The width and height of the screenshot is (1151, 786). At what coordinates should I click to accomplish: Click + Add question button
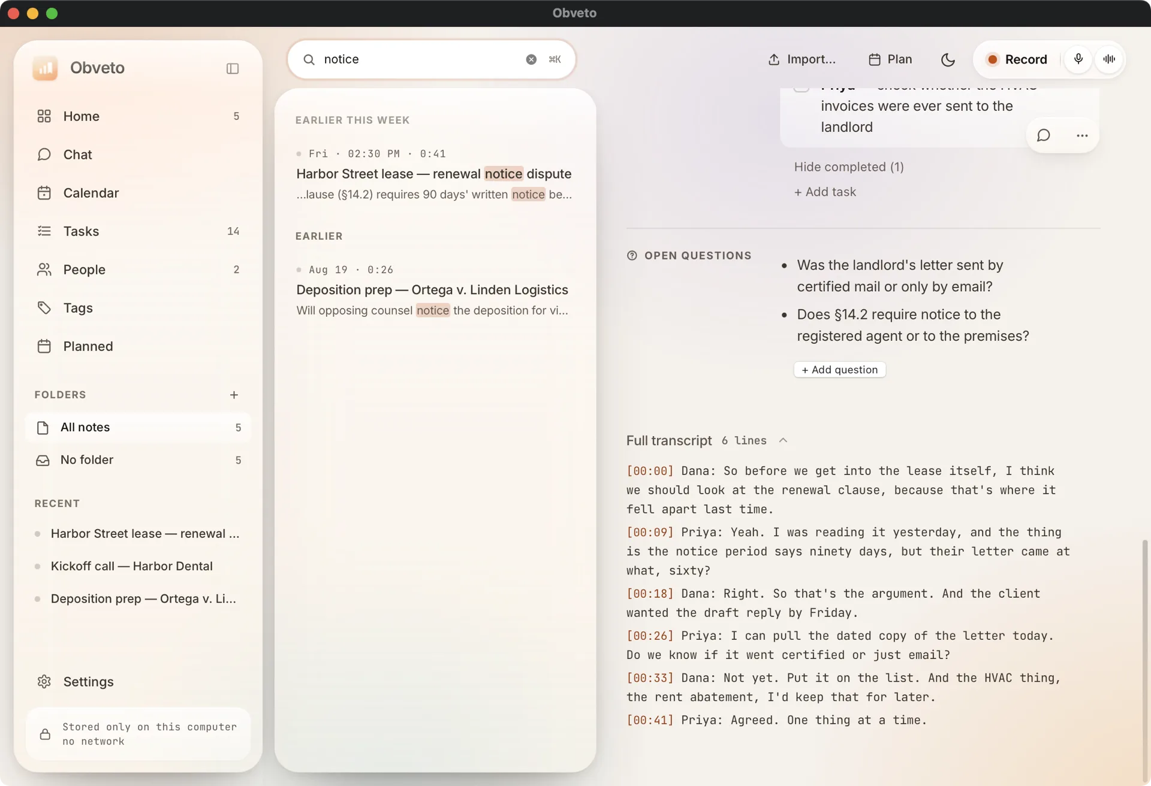click(x=839, y=370)
